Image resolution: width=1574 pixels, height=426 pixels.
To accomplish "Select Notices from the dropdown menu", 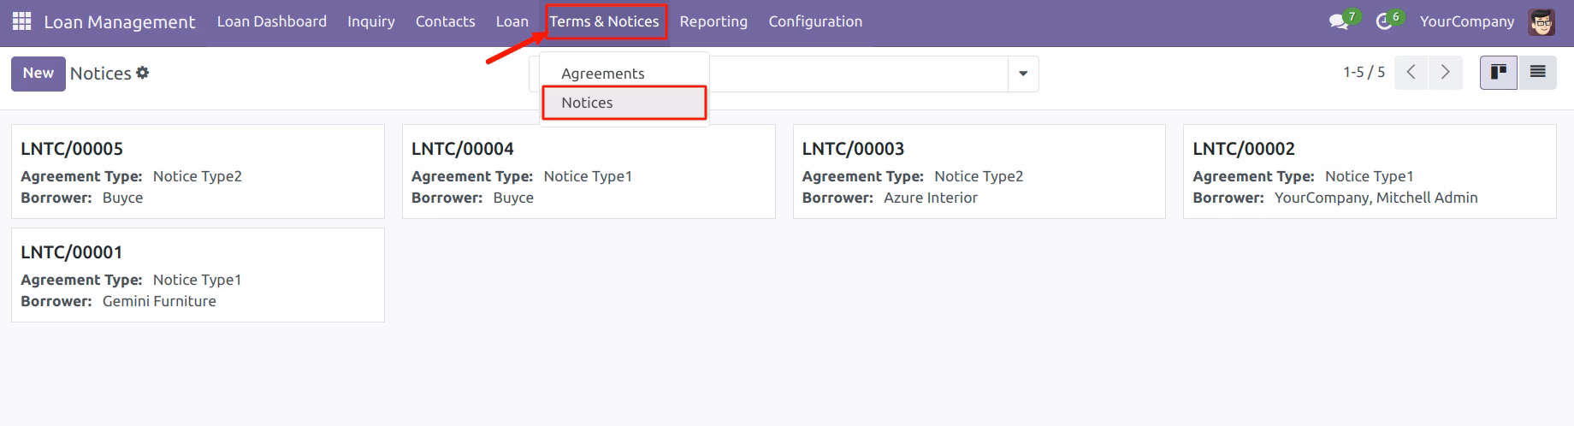I will pyautogui.click(x=624, y=103).
